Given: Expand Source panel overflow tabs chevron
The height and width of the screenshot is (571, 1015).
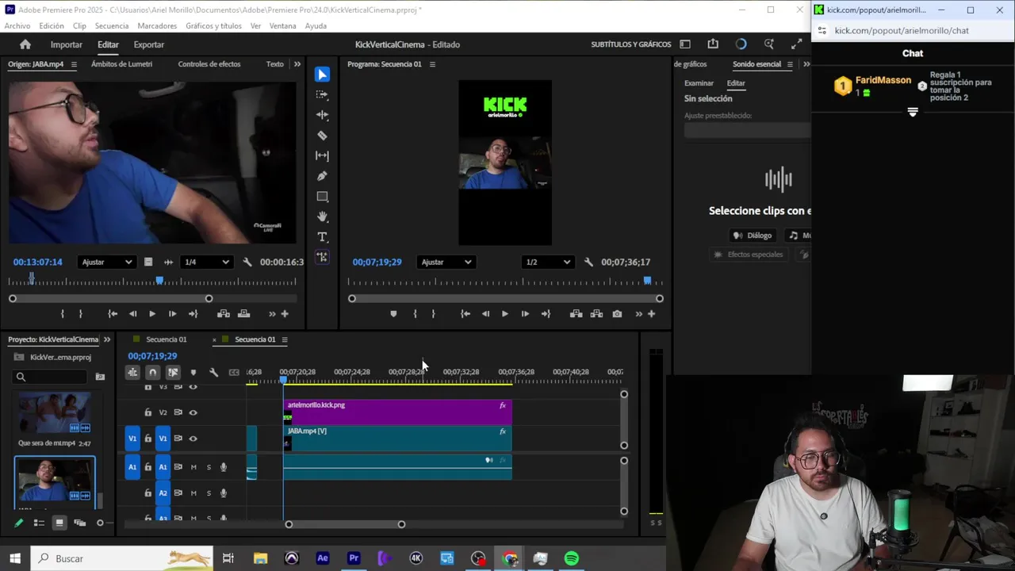Looking at the screenshot, I should point(297,64).
